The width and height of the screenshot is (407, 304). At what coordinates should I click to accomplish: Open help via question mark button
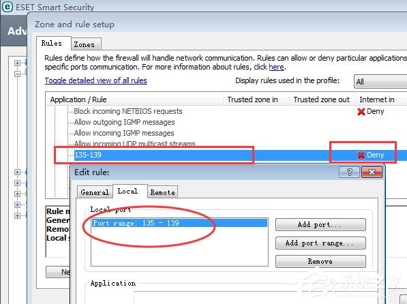coord(349,172)
